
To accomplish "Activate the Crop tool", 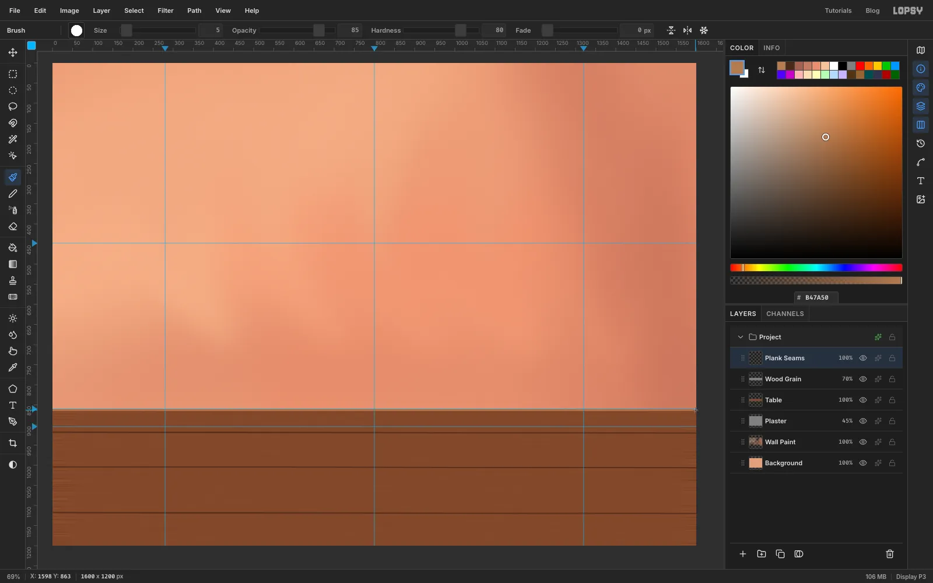I will (x=13, y=443).
